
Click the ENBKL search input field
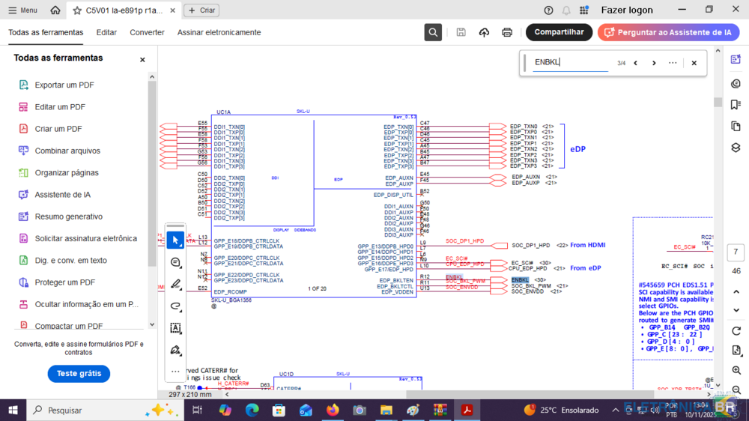click(x=569, y=63)
